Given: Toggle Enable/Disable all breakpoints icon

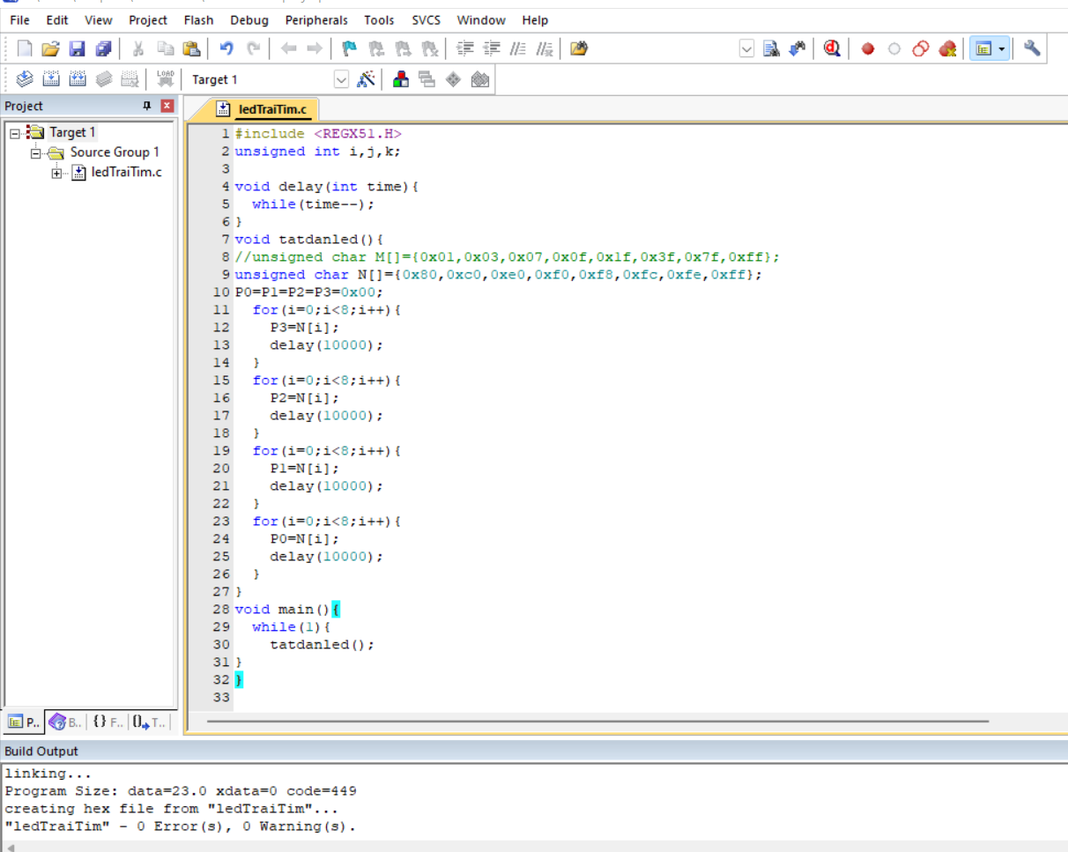Looking at the screenshot, I should click(921, 49).
